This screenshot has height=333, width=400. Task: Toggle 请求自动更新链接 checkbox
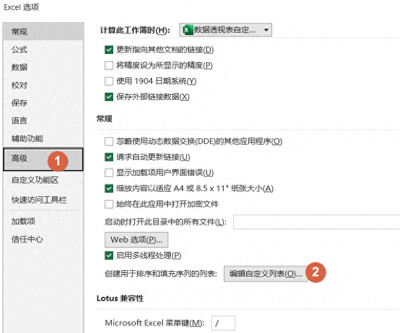(x=109, y=157)
